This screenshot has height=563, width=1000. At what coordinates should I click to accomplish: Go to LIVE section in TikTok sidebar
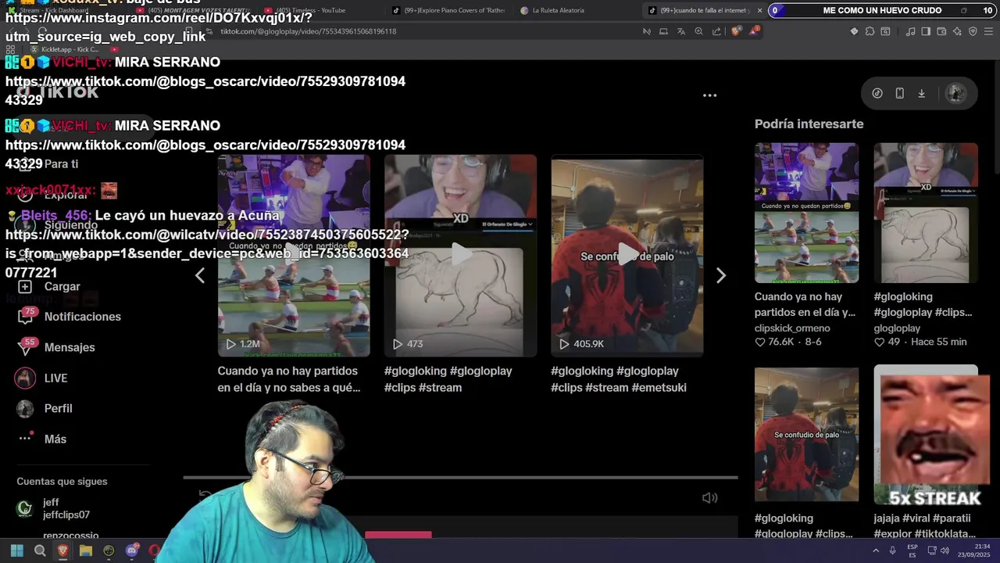(x=42, y=378)
